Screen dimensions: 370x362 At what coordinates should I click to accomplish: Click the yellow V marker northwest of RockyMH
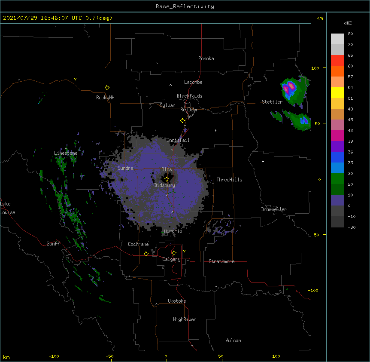(75, 79)
